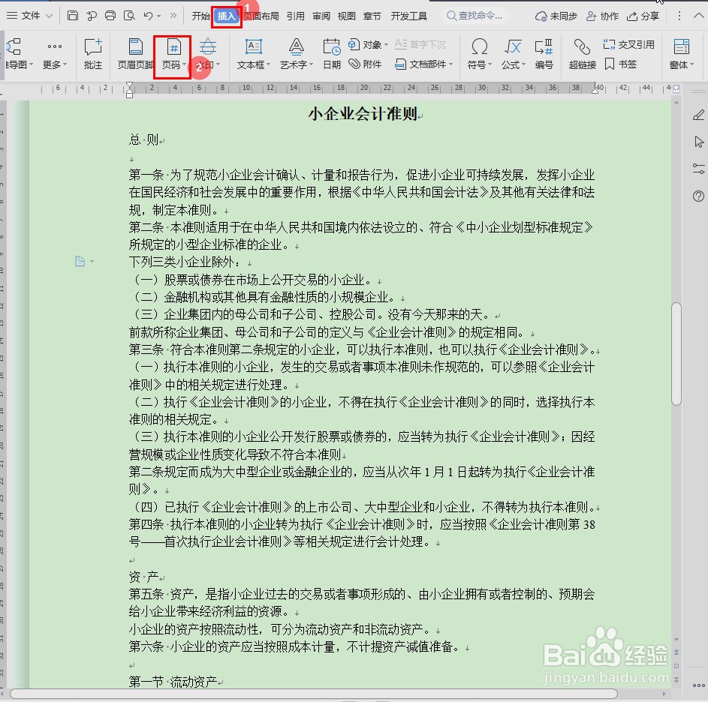The width and height of the screenshot is (708, 702).
Task: Click in the 查找命令 search field
Action: coord(474,16)
